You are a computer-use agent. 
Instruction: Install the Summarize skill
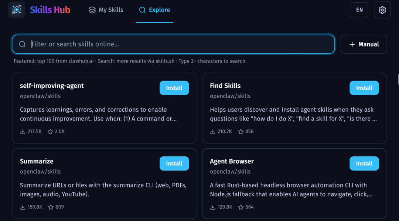tap(174, 163)
